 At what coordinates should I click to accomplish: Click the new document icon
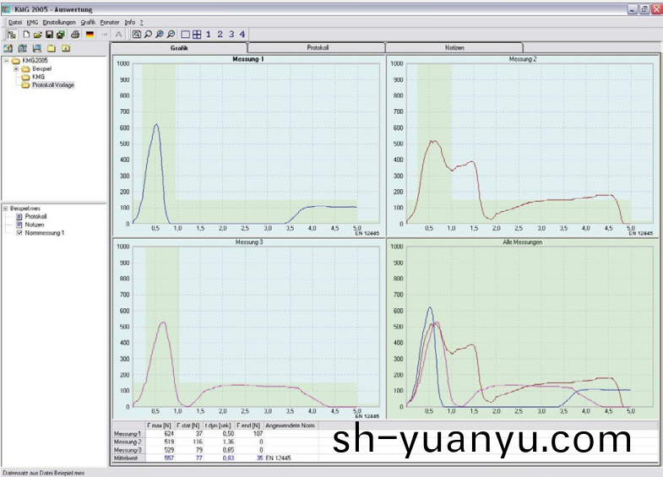(x=26, y=35)
